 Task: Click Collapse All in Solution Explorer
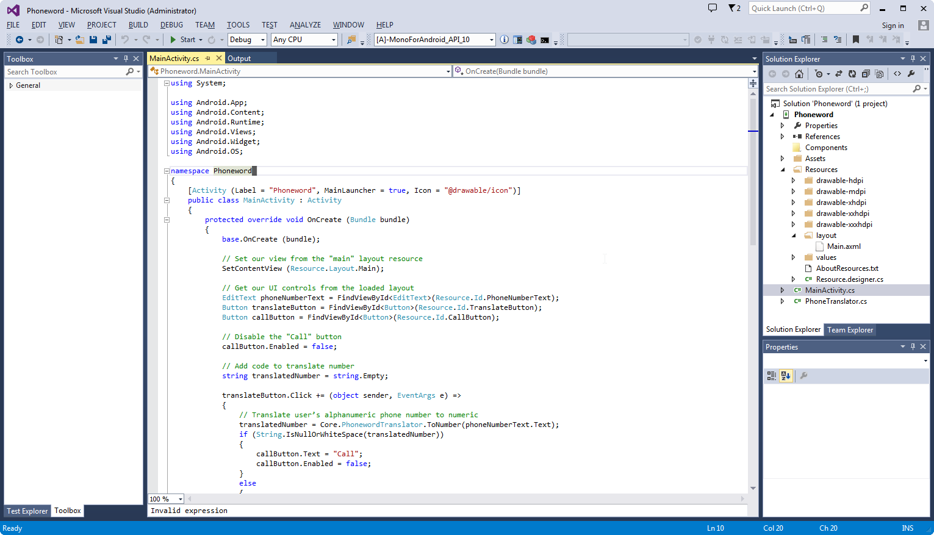(x=866, y=74)
